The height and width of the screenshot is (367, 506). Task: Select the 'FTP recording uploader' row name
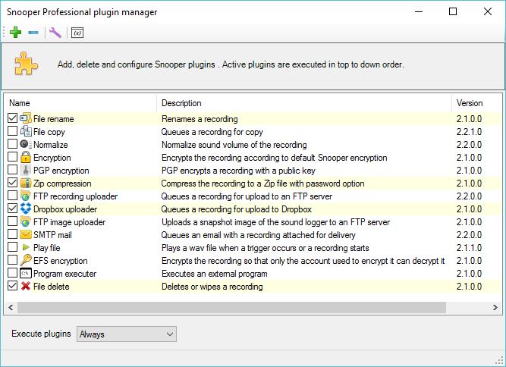tap(76, 196)
